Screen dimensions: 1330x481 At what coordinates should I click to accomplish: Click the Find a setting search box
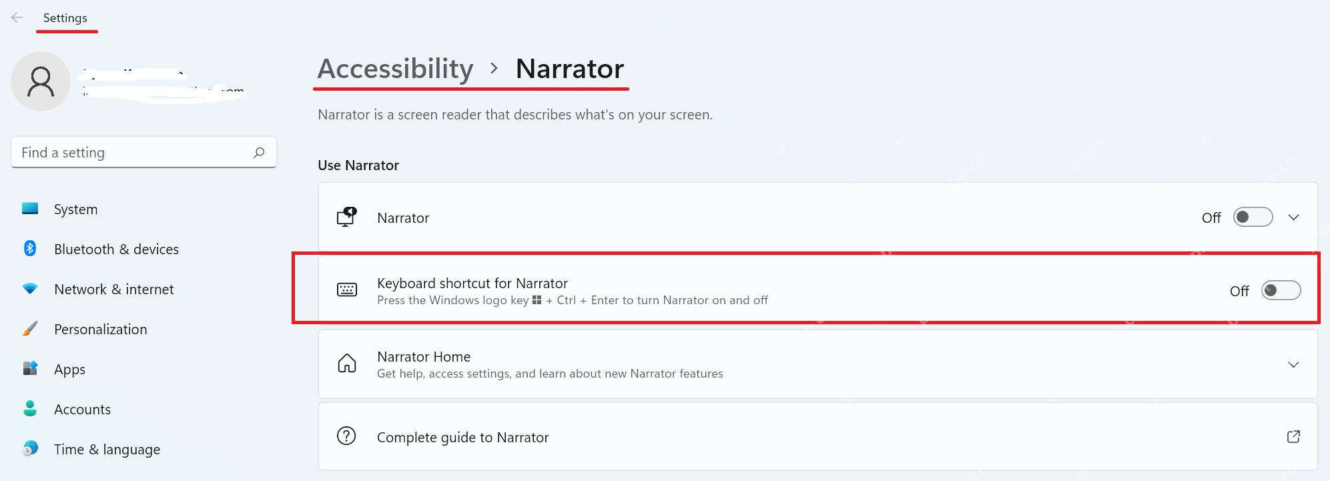click(x=143, y=153)
